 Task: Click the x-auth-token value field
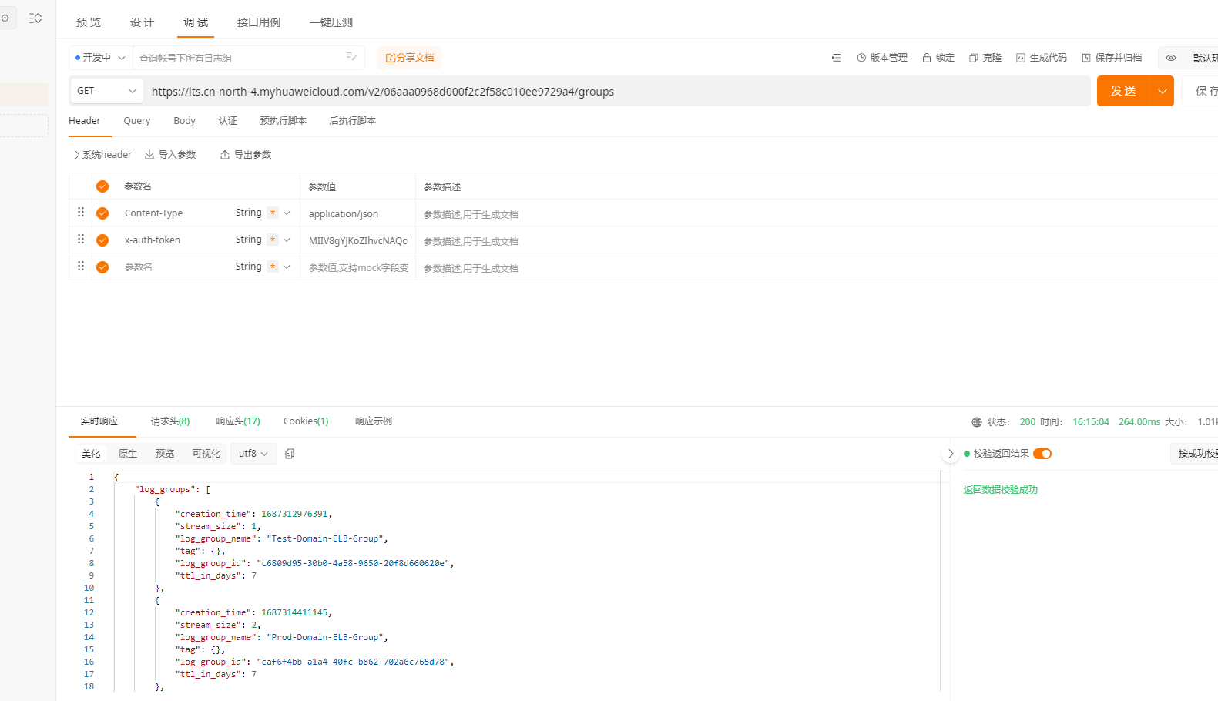(x=358, y=240)
